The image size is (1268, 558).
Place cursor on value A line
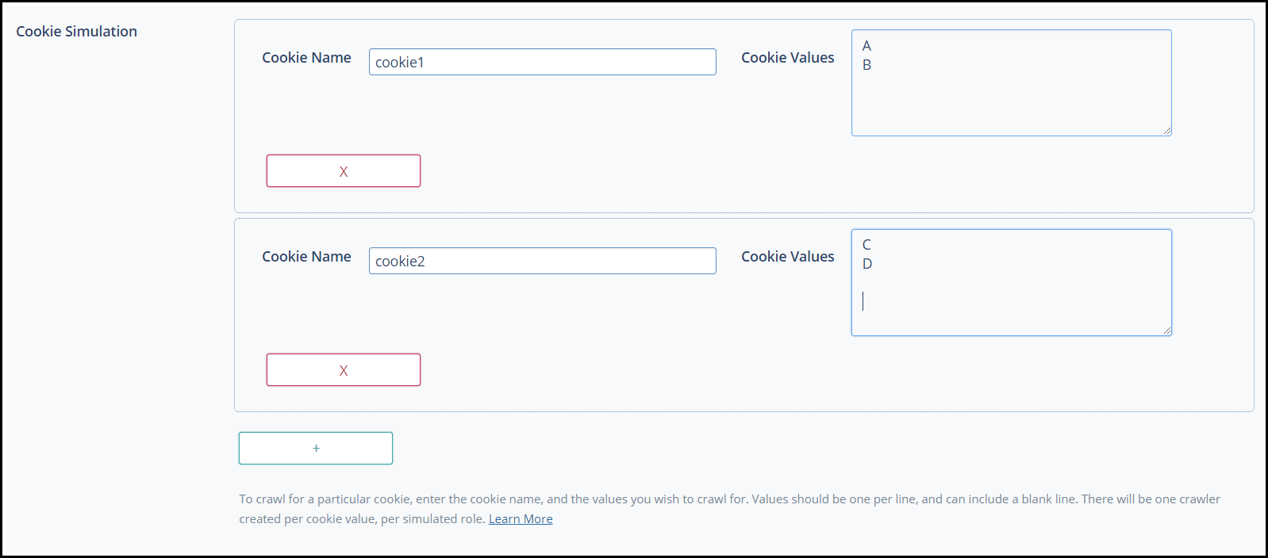click(867, 46)
